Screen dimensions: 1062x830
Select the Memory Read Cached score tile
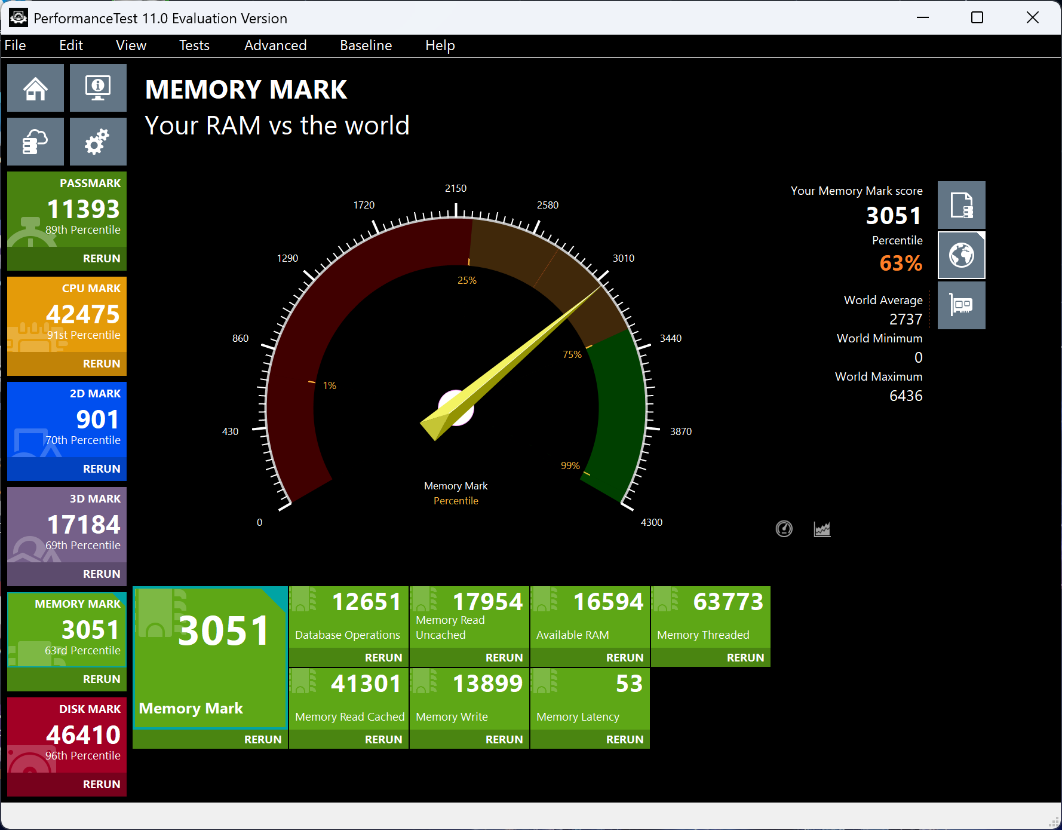(x=348, y=699)
